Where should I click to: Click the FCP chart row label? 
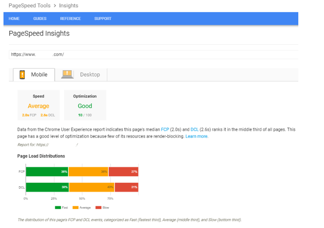click(21, 172)
